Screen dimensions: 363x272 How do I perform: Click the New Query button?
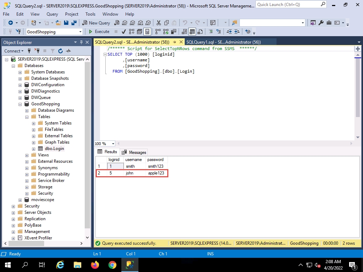click(96, 23)
